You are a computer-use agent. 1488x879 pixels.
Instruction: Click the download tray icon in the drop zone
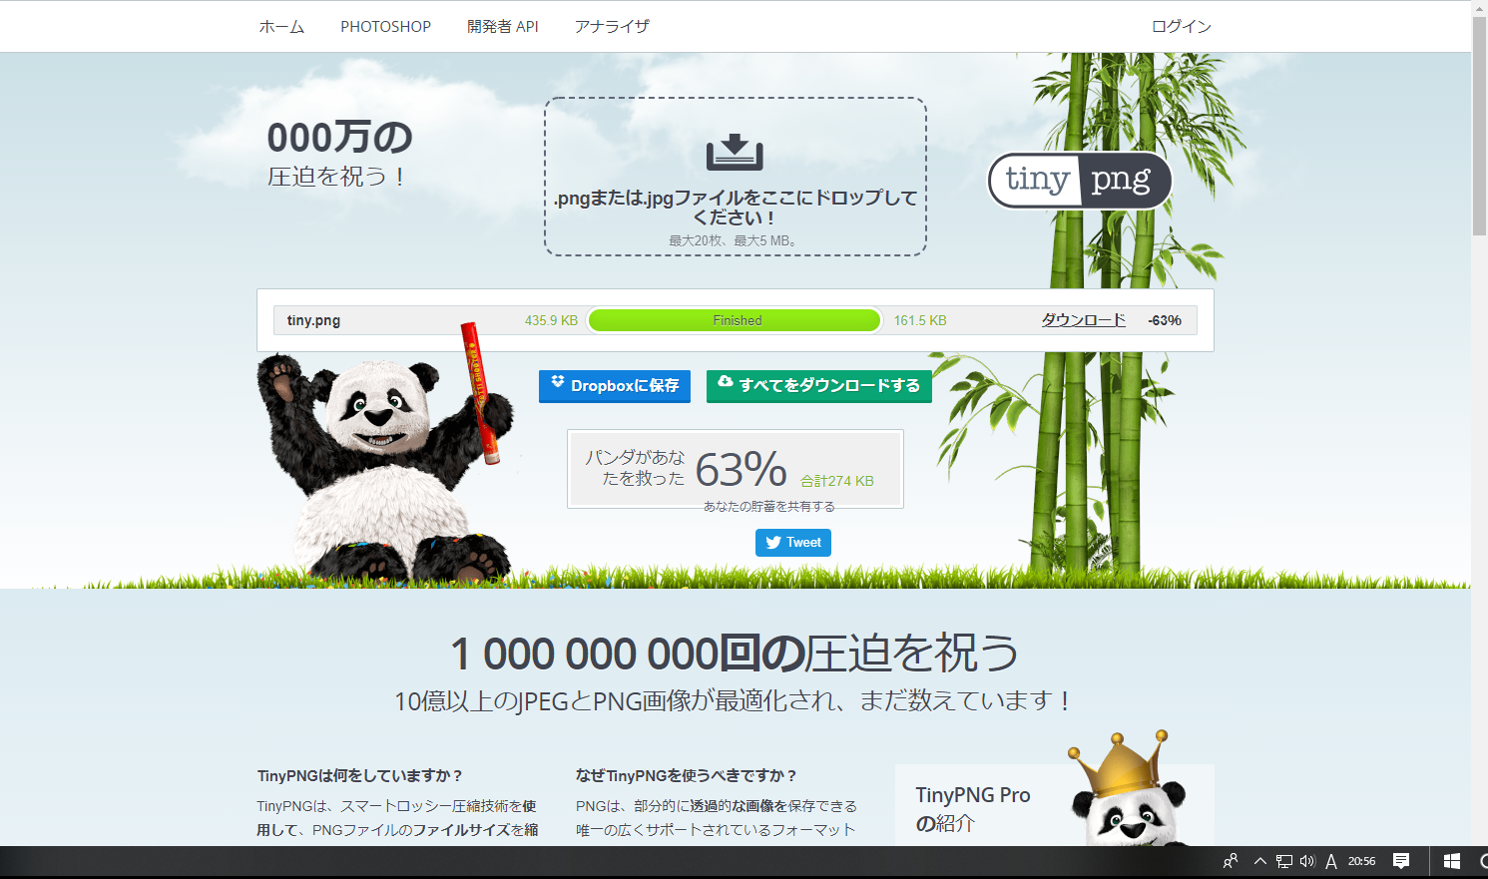point(735,153)
